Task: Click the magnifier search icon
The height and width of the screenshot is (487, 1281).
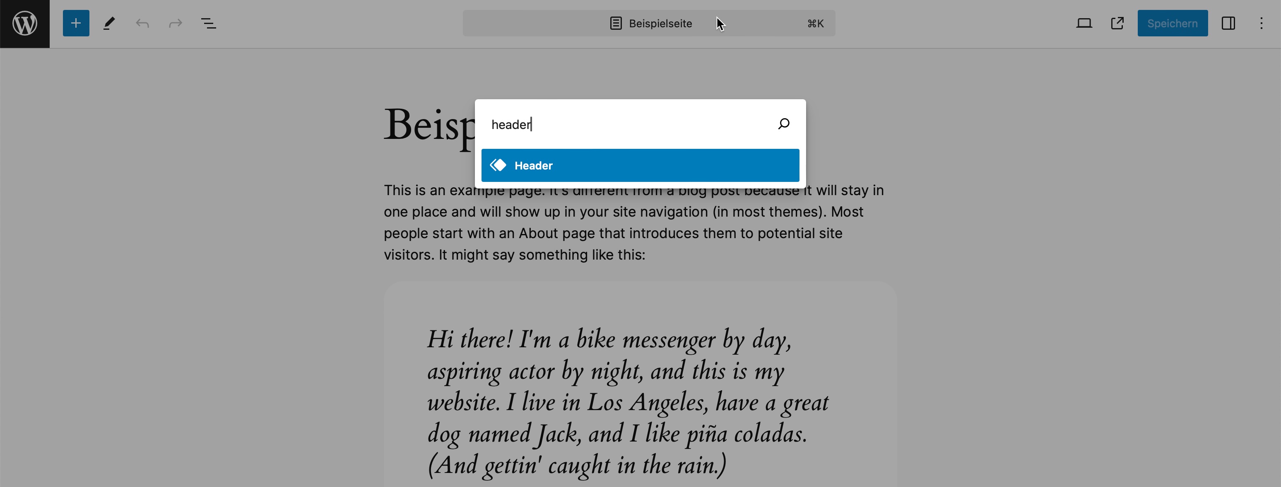Action: (x=784, y=124)
